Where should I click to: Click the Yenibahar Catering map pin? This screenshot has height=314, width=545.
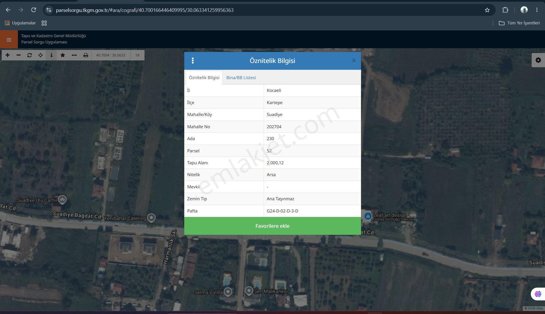pyautogui.click(x=152, y=218)
